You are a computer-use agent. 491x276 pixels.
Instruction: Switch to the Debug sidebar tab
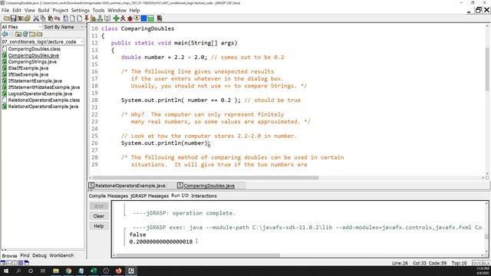(x=39, y=255)
